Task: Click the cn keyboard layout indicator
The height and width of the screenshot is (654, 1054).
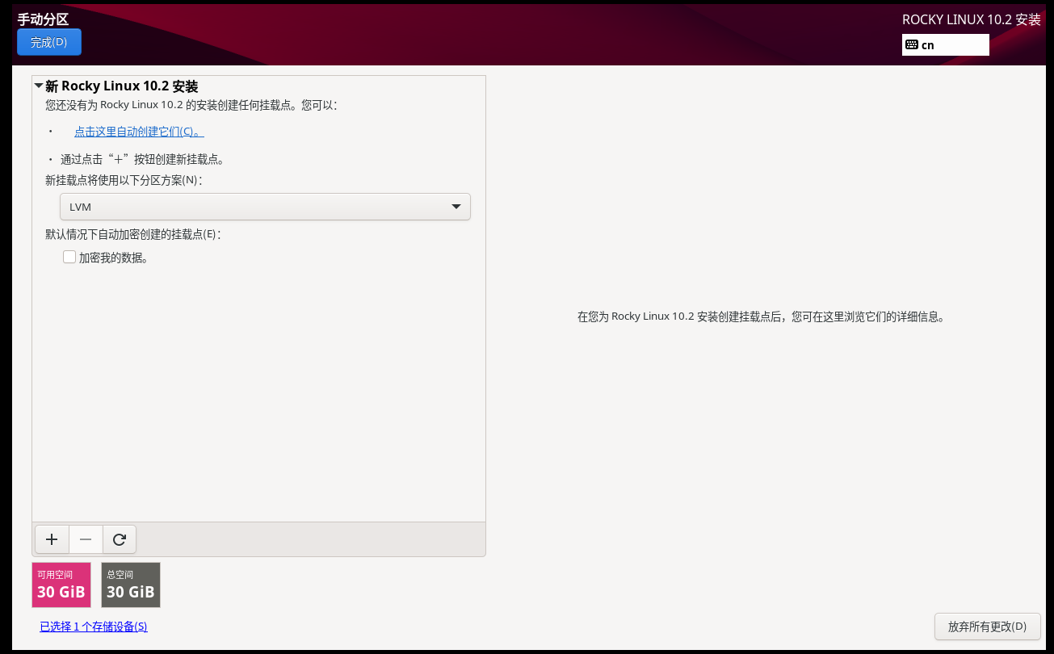Action: pos(945,45)
